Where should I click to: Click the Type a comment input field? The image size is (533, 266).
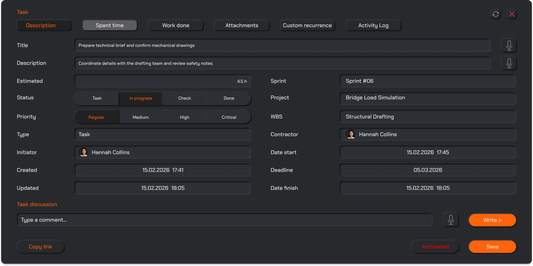[x=225, y=220]
